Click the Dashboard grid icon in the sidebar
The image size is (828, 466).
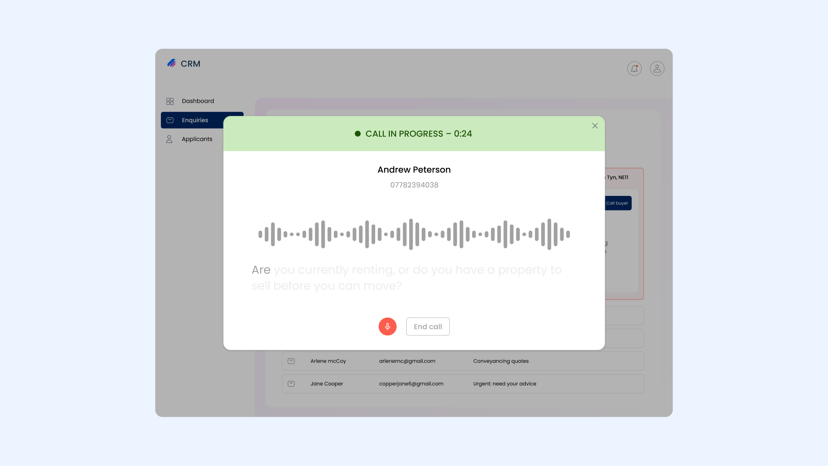(x=170, y=101)
